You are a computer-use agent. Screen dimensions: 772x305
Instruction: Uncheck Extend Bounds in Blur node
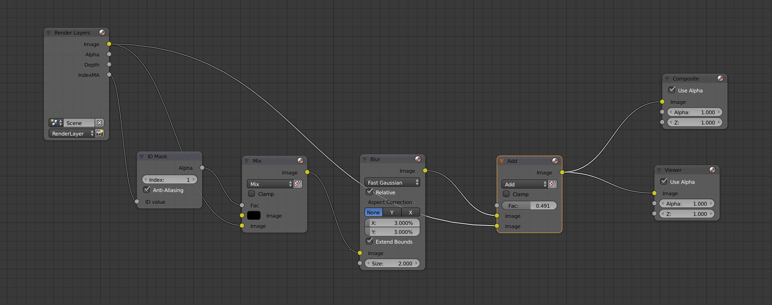pos(369,241)
